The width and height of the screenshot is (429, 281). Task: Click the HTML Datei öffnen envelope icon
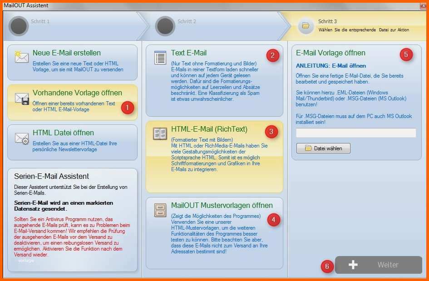(x=21, y=137)
